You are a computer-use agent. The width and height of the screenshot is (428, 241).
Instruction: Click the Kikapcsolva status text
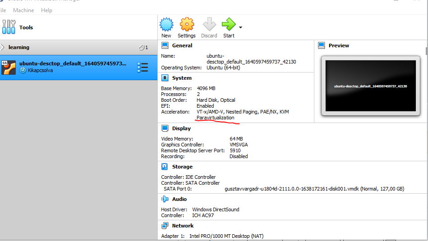pyautogui.click(x=40, y=70)
